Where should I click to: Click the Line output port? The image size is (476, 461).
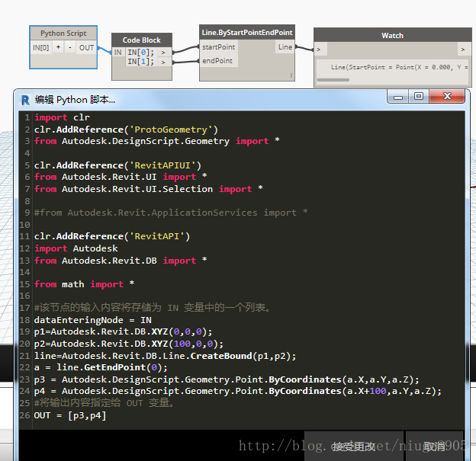click(x=285, y=47)
